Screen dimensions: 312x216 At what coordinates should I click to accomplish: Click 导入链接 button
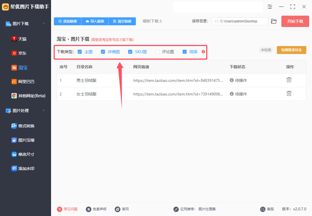(x=95, y=21)
